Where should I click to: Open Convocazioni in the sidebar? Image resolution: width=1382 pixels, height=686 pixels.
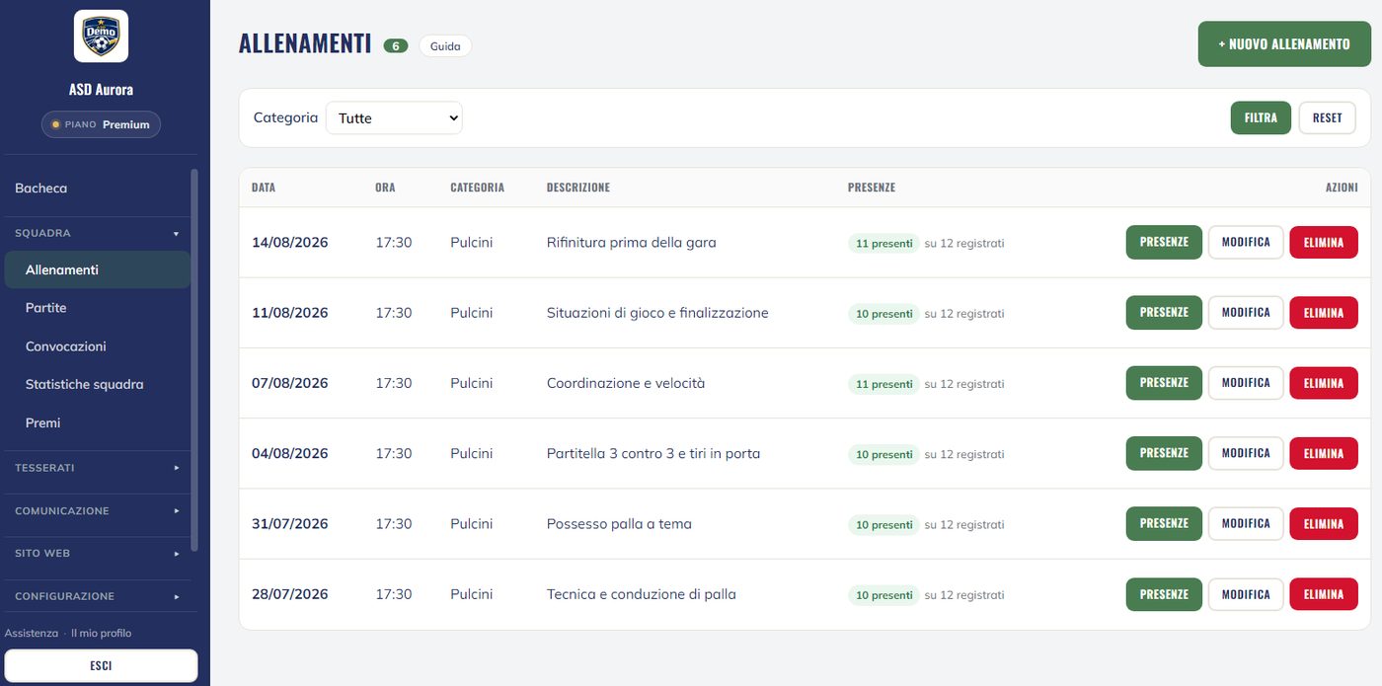pyautogui.click(x=97, y=346)
